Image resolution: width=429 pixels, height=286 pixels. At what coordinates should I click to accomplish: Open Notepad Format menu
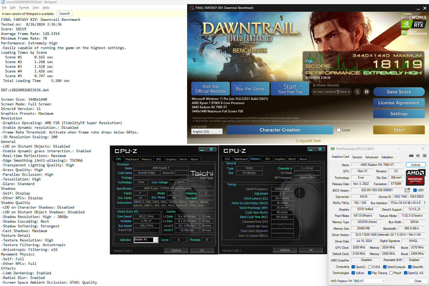24,8
